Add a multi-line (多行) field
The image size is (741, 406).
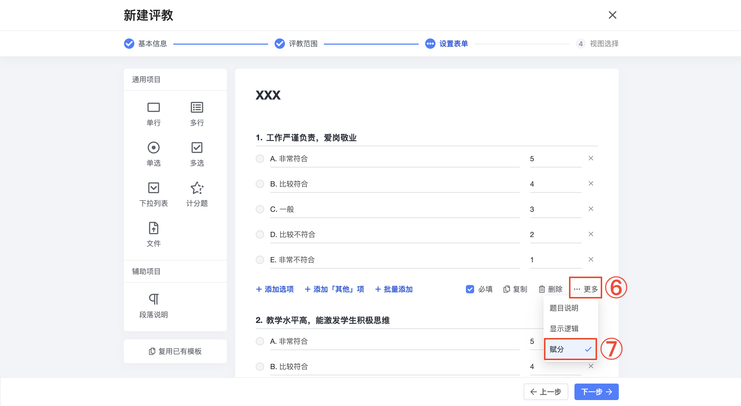197,114
